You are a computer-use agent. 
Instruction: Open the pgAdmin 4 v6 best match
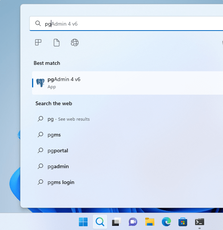point(128,83)
